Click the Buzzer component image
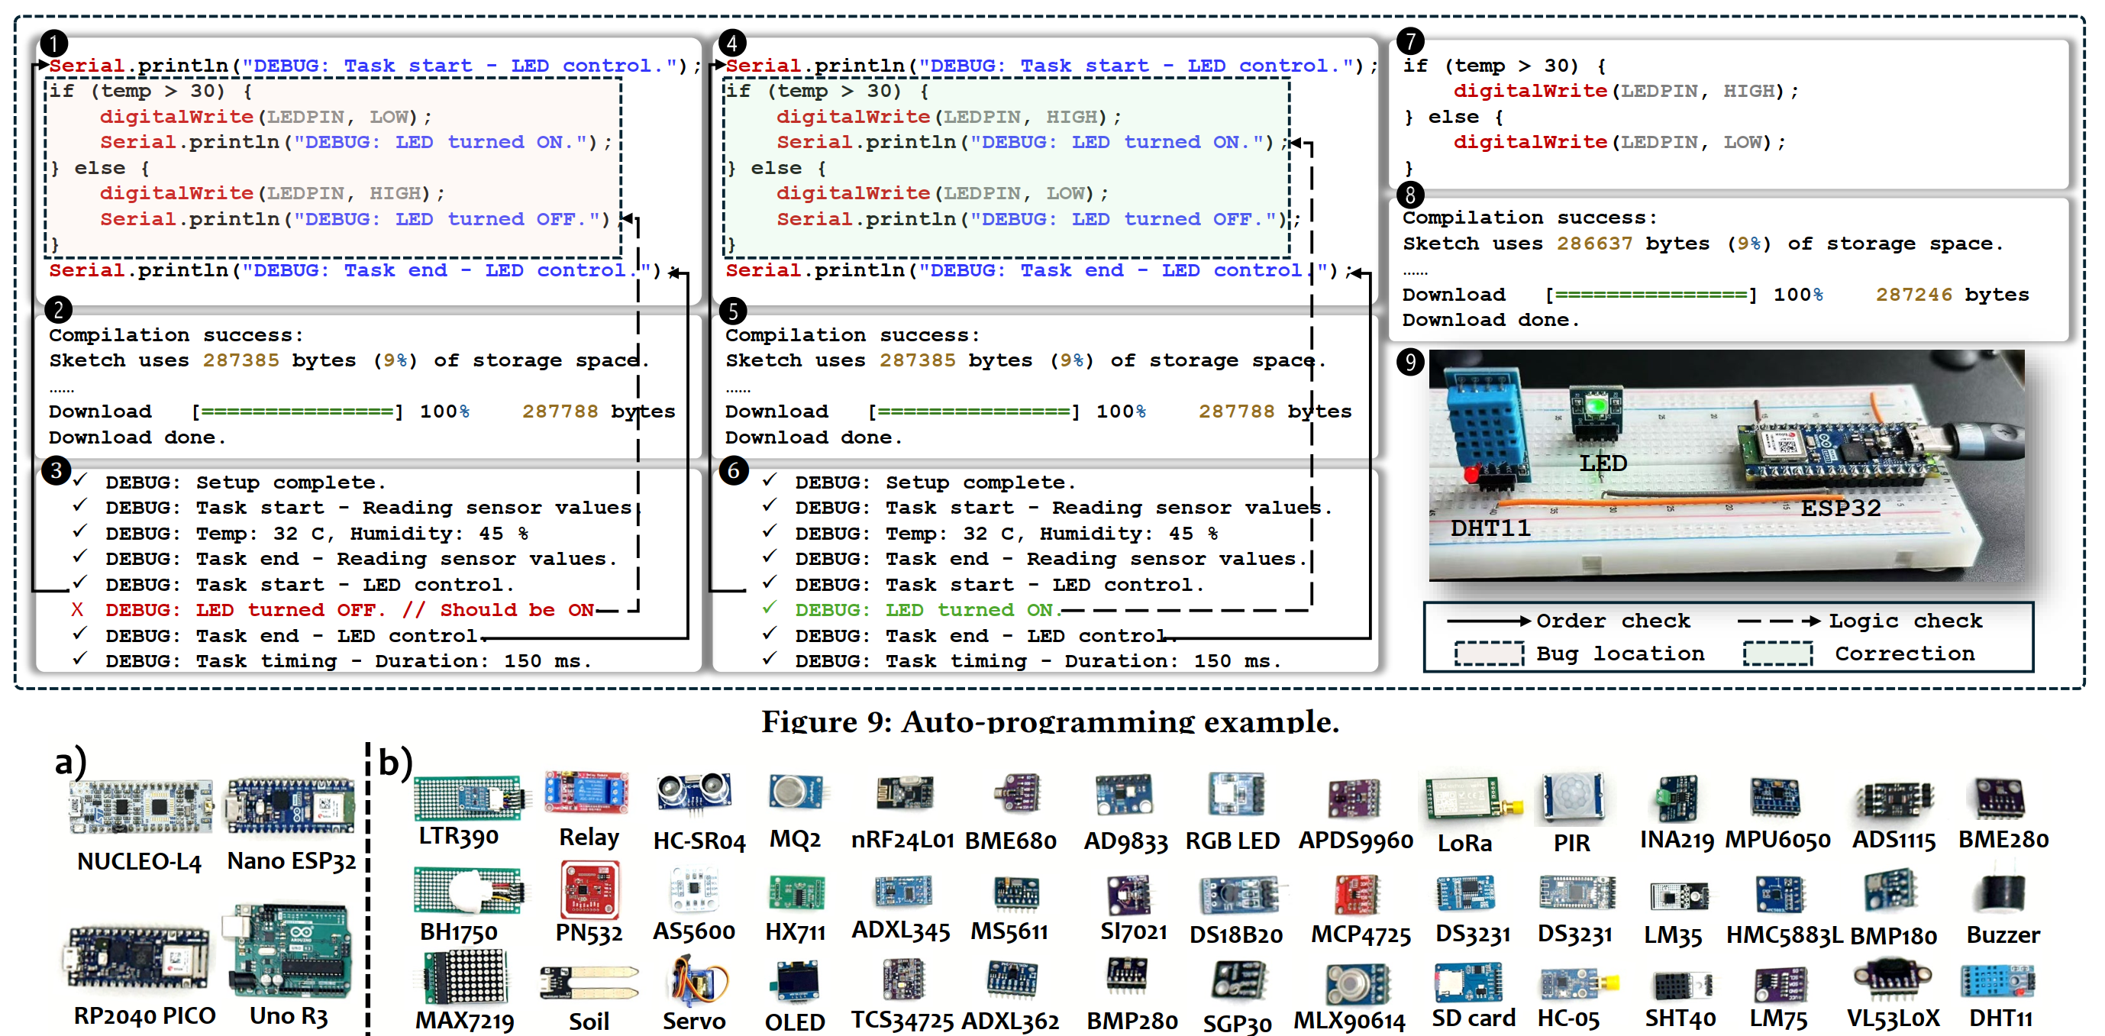Screen dimensions: 2105x1036 click(x=2001, y=894)
